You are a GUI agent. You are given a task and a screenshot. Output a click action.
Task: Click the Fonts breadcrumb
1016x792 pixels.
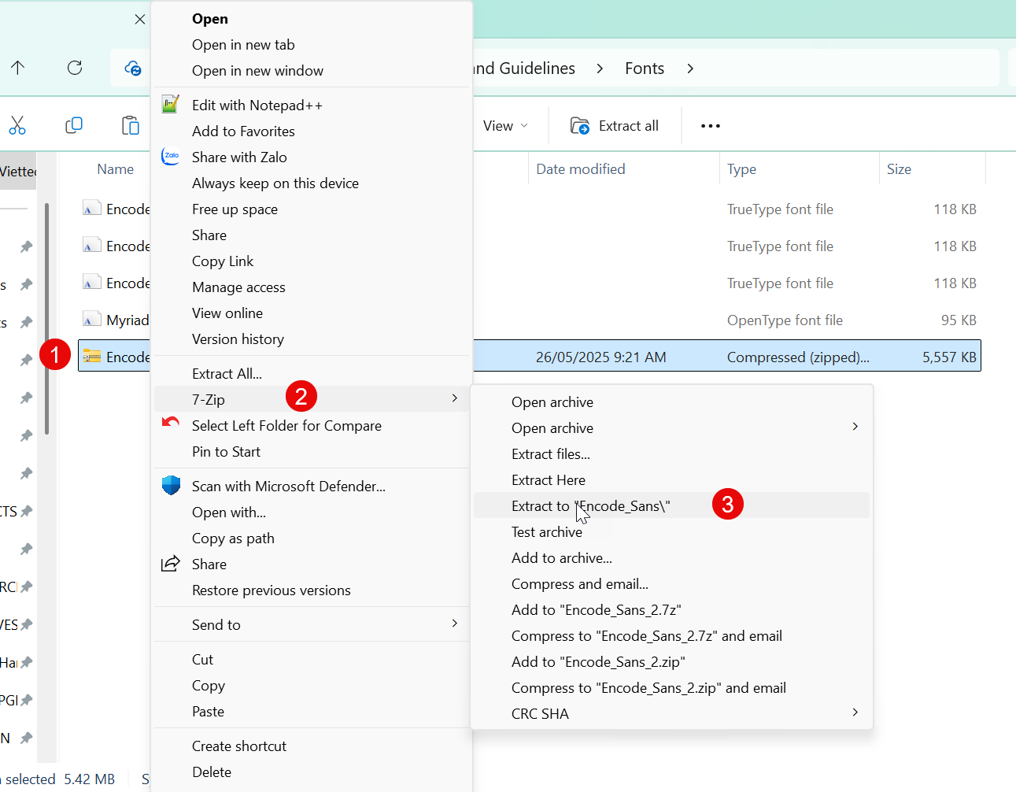pos(645,68)
